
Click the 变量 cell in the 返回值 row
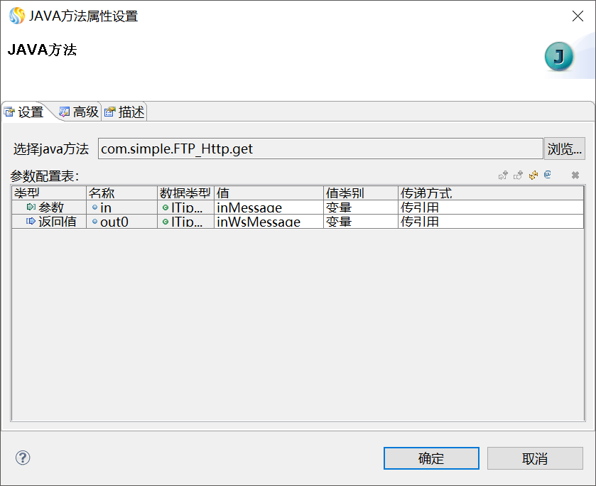click(x=361, y=221)
